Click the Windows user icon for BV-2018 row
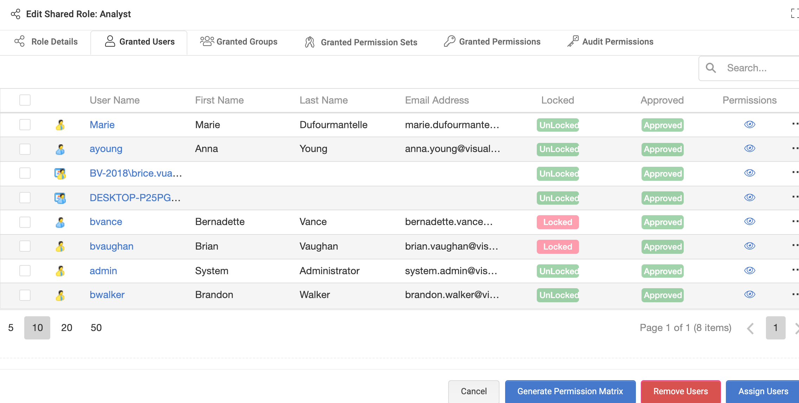The width and height of the screenshot is (799, 403). coord(60,173)
